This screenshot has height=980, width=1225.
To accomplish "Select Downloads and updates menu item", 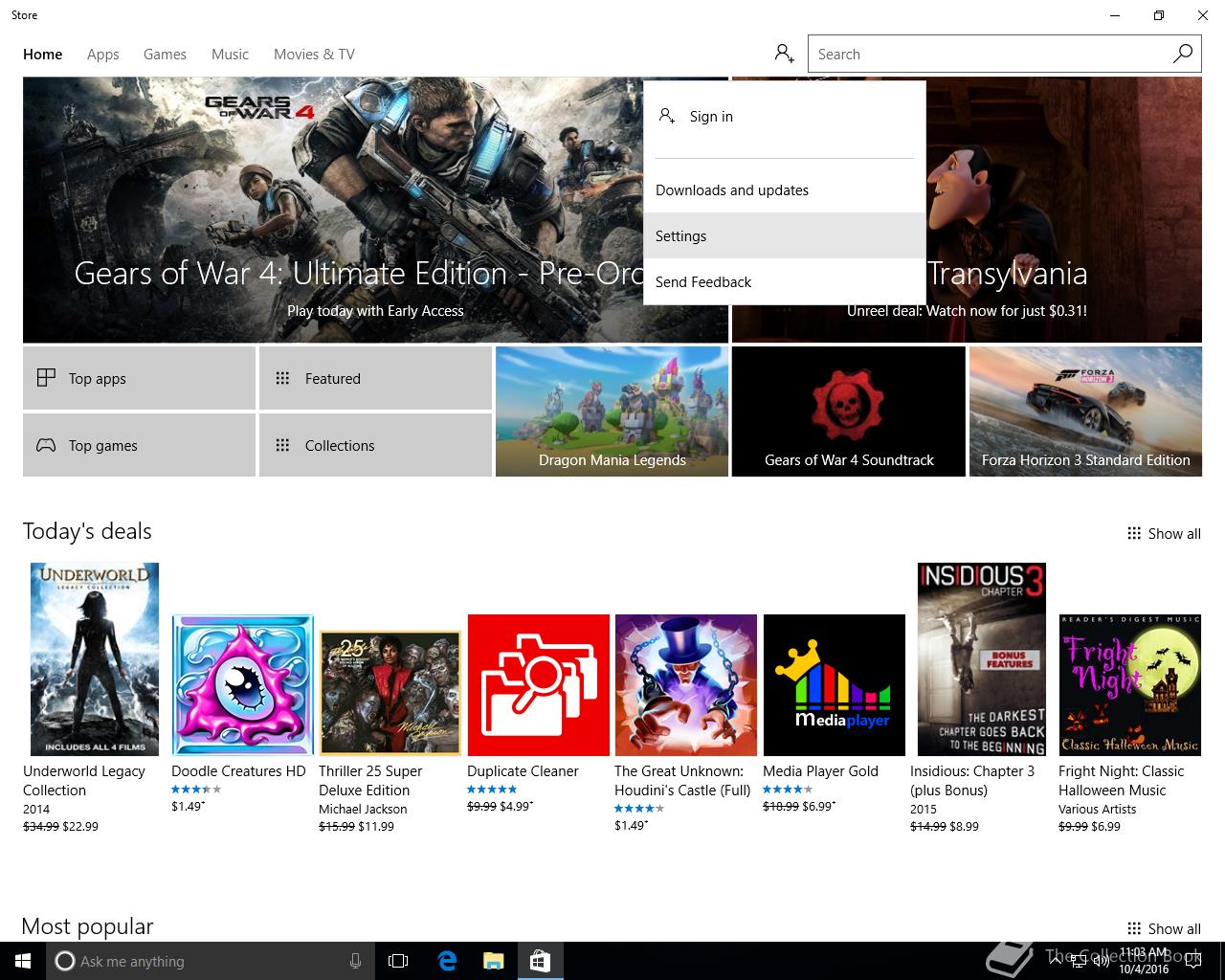I will (x=785, y=189).
